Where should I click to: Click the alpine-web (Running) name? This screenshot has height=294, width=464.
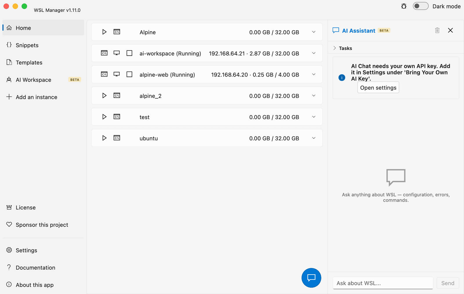tap(167, 75)
